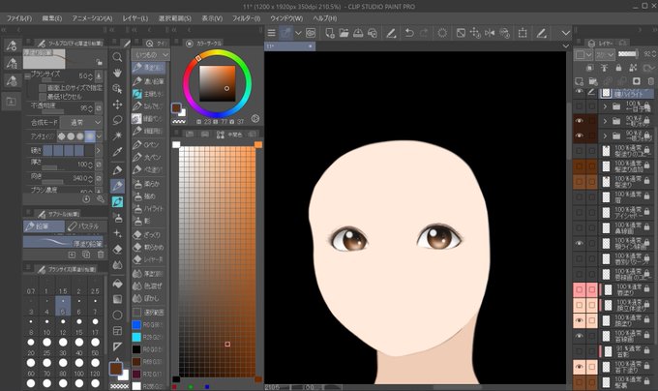Open anti-aliasing options dropdown arrow

click(x=99, y=136)
